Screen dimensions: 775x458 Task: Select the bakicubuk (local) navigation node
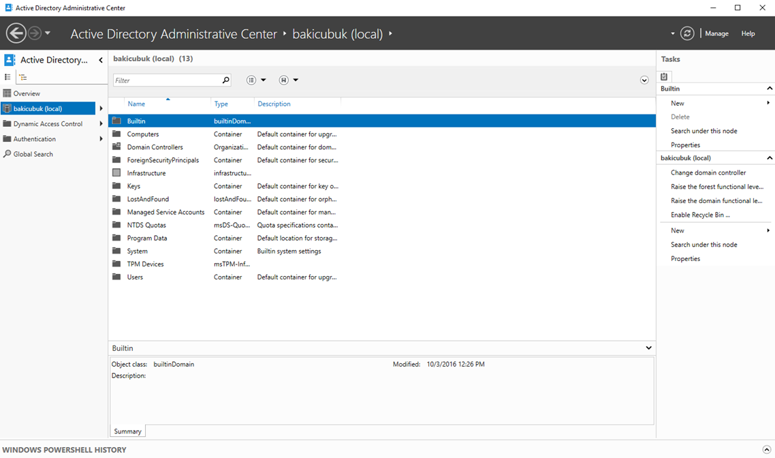tap(48, 108)
